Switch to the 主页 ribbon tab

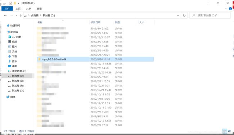point(18,9)
